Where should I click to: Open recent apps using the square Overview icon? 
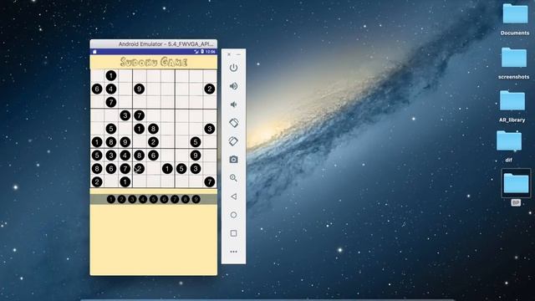pos(233,233)
